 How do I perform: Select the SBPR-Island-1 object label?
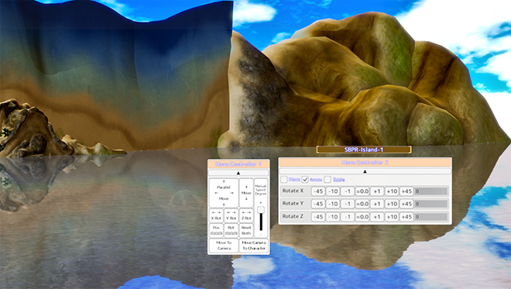point(364,150)
